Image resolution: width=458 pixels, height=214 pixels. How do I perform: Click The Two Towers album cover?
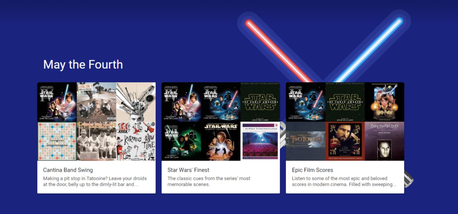coord(306,141)
